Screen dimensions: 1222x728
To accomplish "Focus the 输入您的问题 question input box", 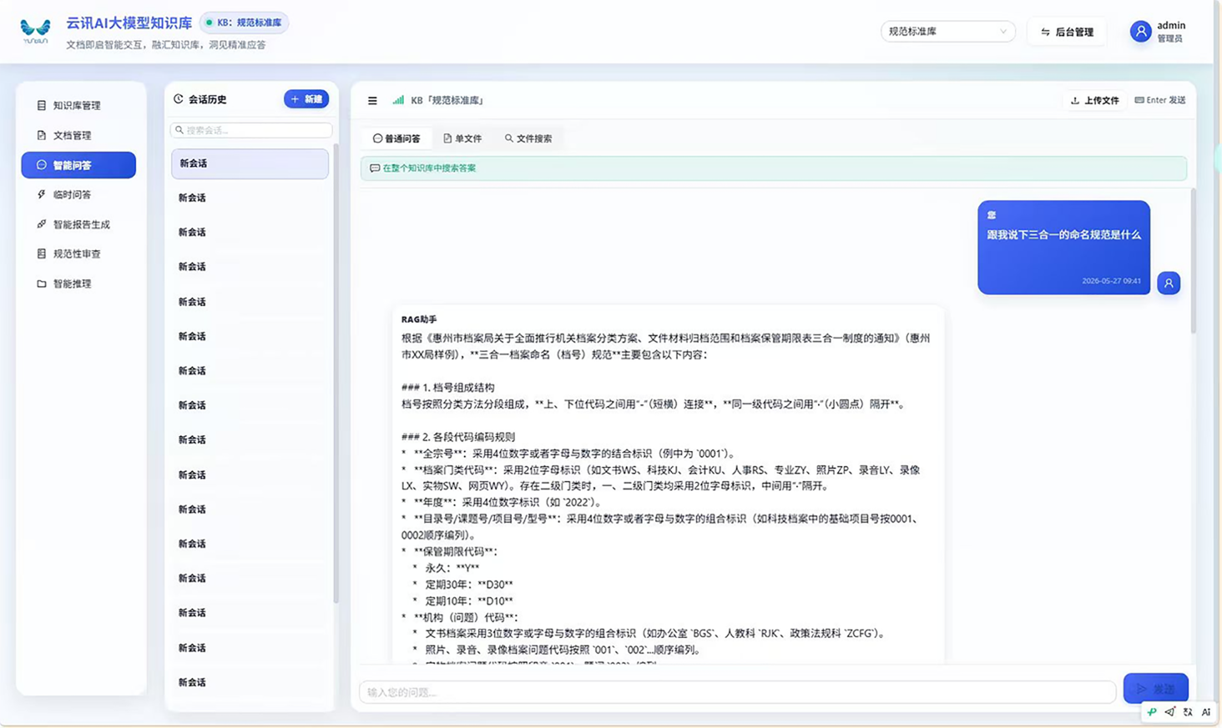I will [x=737, y=692].
